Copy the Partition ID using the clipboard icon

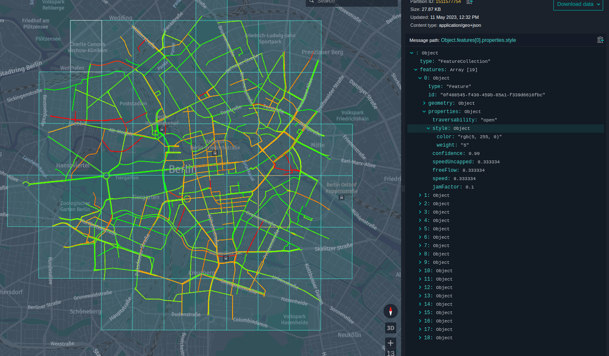[x=469, y=2]
